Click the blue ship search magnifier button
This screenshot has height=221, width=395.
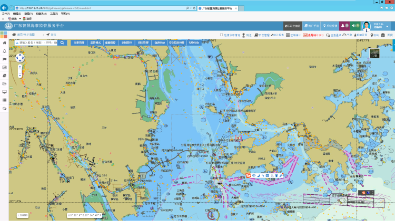click(x=62, y=43)
